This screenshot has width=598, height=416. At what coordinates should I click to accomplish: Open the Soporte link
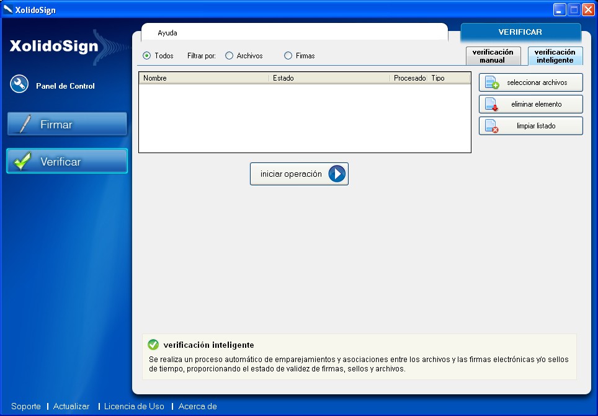click(26, 407)
